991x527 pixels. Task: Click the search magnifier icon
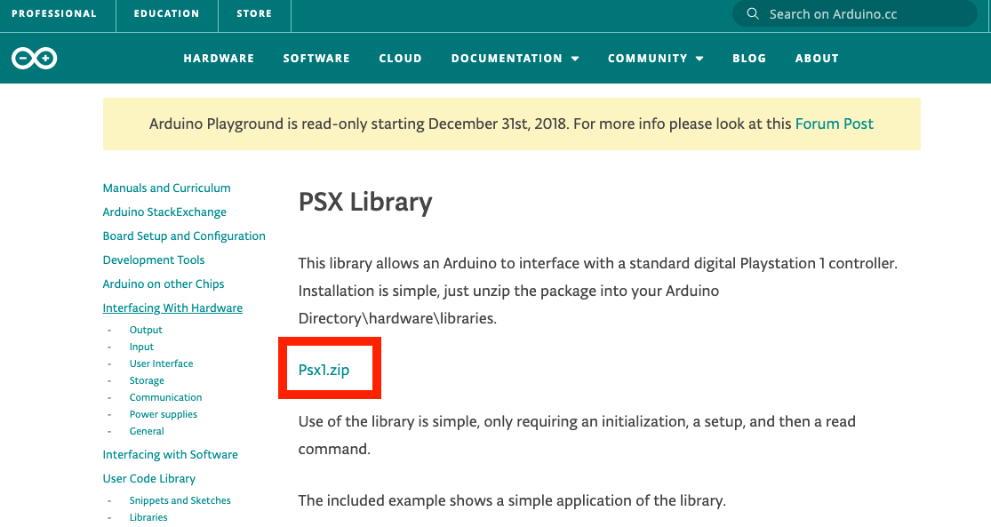[x=752, y=14]
